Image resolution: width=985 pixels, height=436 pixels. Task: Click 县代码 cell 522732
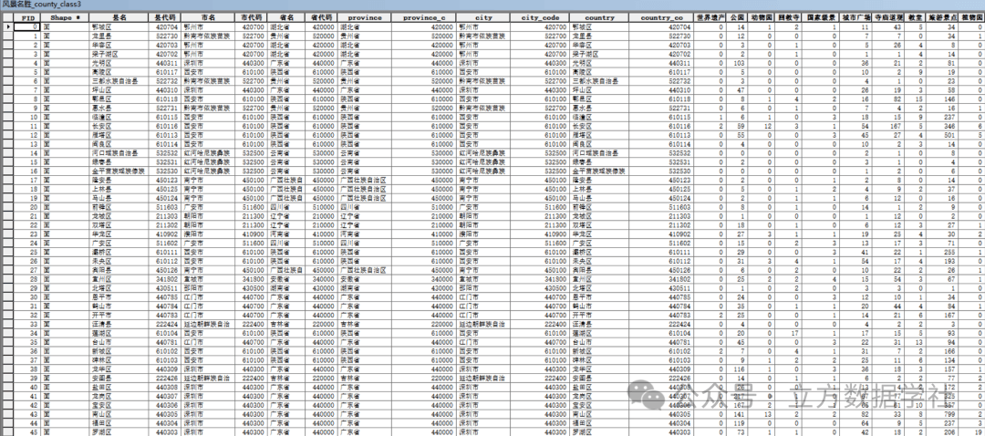tap(166, 81)
